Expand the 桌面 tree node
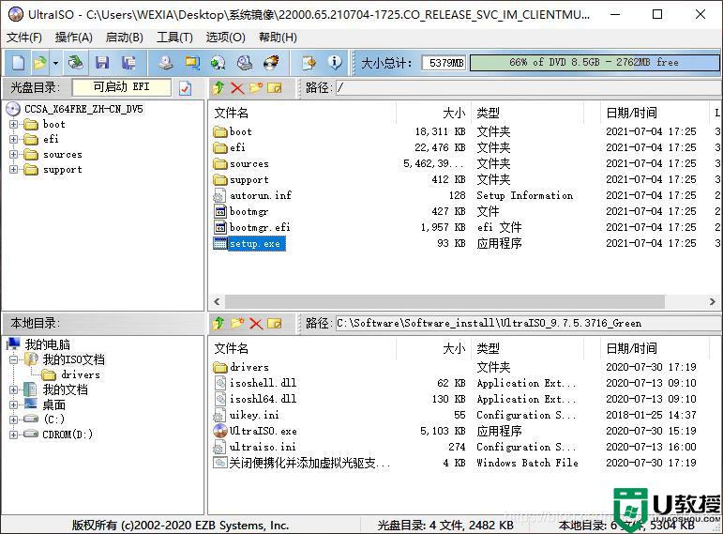The image size is (723, 534). point(13,404)
